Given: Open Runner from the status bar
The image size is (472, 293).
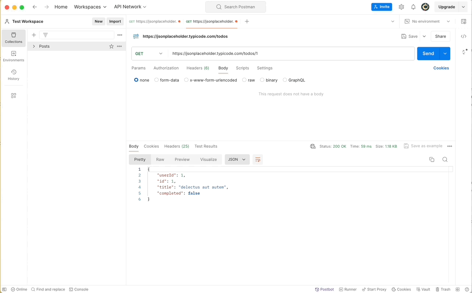Looking at the screenshot, I should pos(348,289).
